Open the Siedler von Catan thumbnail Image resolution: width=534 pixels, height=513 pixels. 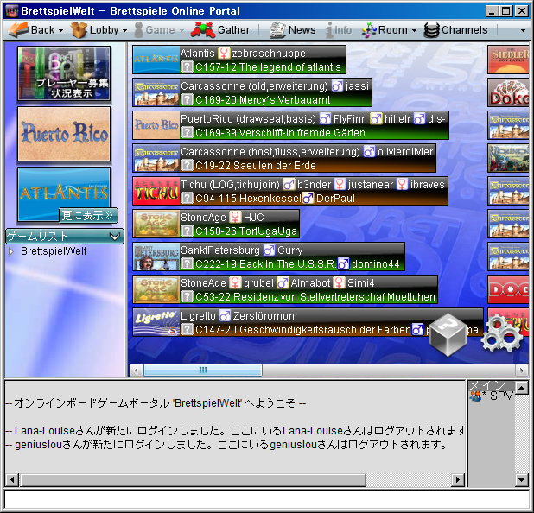(508, 60)
